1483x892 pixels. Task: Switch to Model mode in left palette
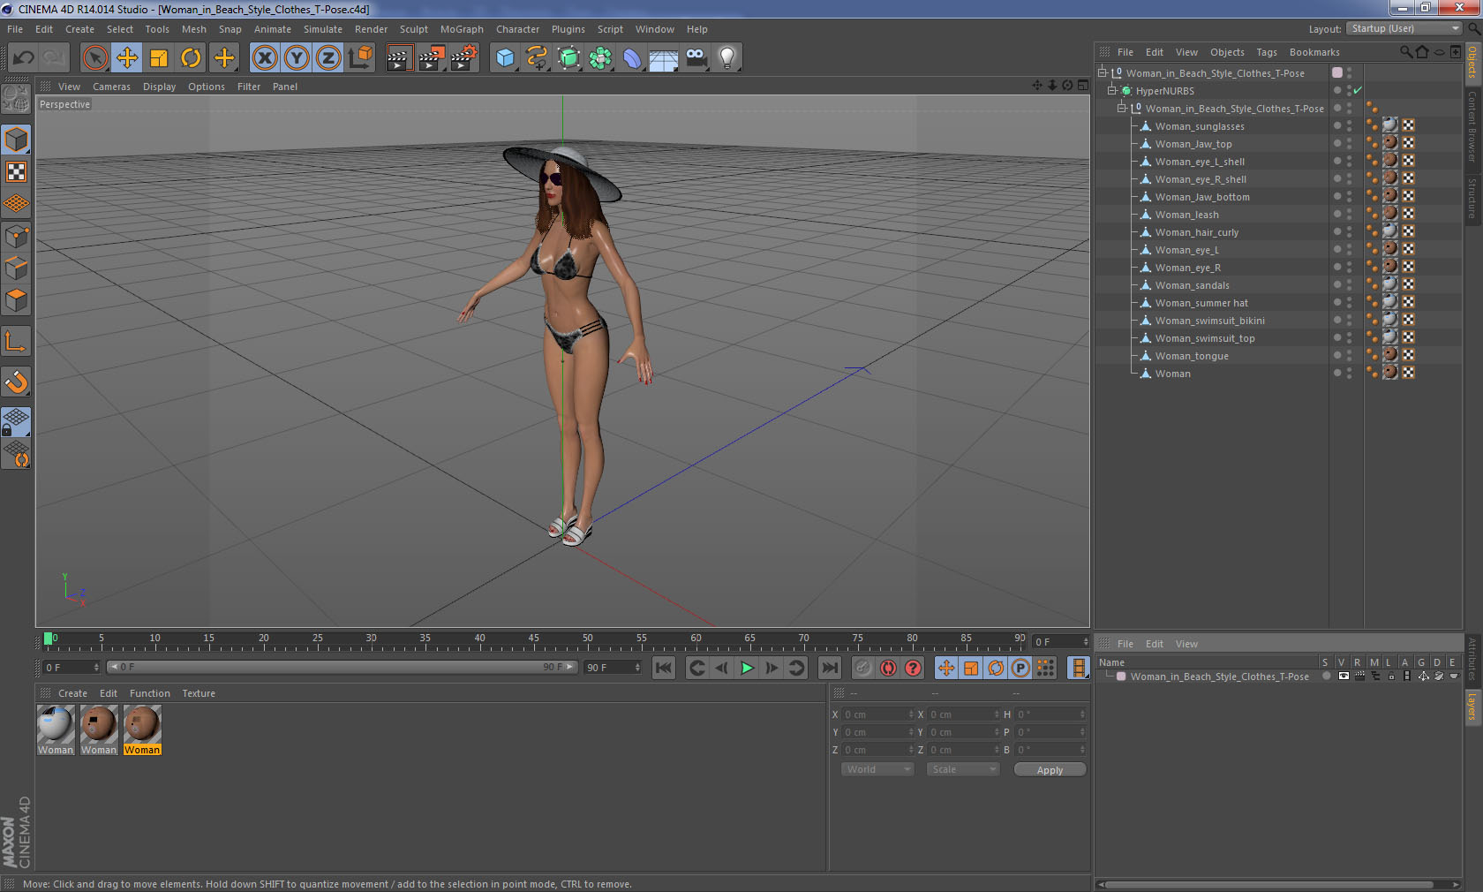16,140
